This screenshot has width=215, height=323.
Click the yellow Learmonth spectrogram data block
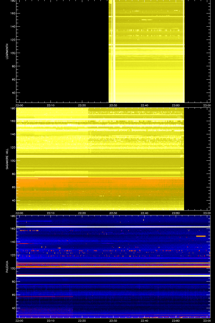146,51
